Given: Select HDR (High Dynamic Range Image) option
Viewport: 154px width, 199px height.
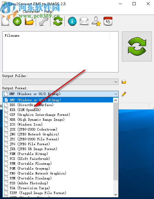Looking at the screenshot, I should coord(58,120).
